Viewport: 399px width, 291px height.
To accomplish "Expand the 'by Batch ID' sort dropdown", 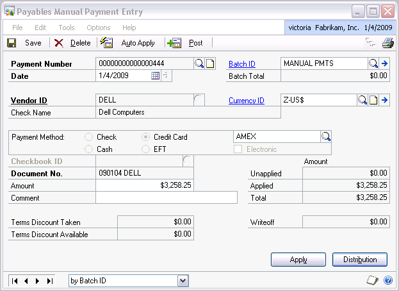I will pyautogui.click(x=183, y=281).
